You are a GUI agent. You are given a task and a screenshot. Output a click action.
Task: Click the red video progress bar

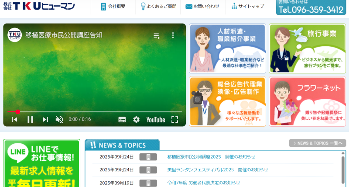tap(95, 112)
